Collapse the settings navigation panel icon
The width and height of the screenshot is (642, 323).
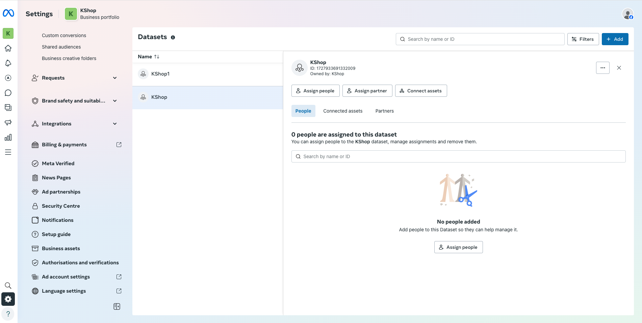click(x=117, y=306)
